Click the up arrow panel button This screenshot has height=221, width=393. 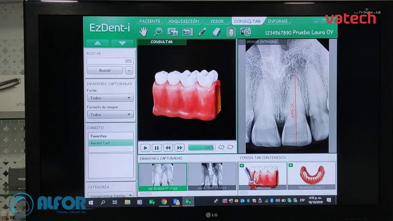(x=97, y=43)
